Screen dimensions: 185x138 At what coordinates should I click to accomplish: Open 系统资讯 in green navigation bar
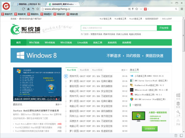click(112, 42)
